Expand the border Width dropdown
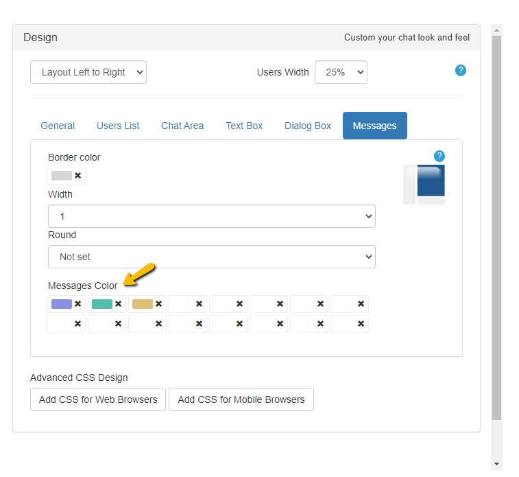Screen dimensions: 519x477 212,216
